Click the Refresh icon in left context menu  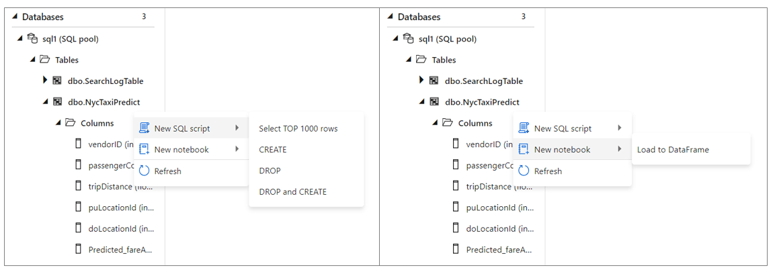click(145, 171)
